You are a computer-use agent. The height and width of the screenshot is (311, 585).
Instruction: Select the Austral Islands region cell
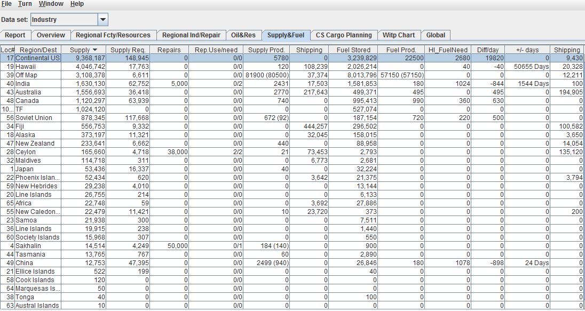point(38,306)
